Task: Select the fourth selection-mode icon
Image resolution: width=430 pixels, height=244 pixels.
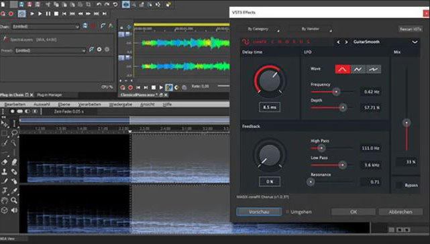Action: coord(35,111)
